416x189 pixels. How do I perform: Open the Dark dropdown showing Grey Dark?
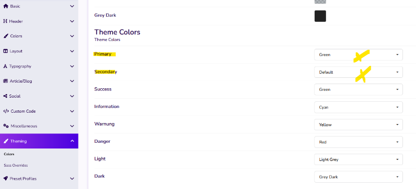[358, 177]
